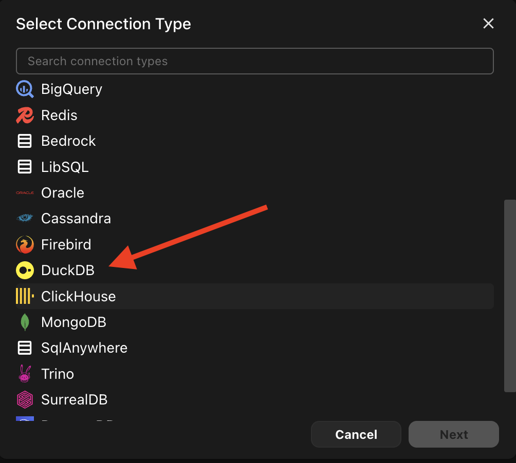Close the Select Connection Type dialog
Screen dimensions: 516x463
click(488, 23)
